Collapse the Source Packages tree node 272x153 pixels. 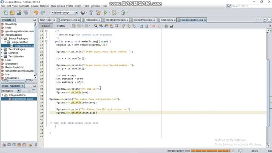pyautogui.click(x=2, y=39)
